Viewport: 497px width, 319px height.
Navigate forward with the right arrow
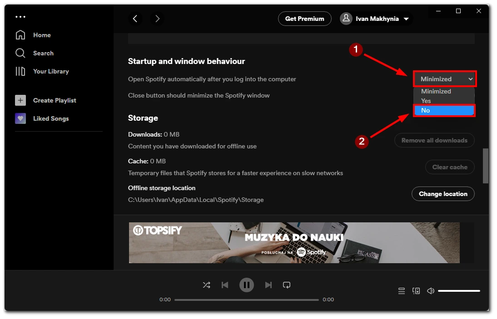[157, 19]
